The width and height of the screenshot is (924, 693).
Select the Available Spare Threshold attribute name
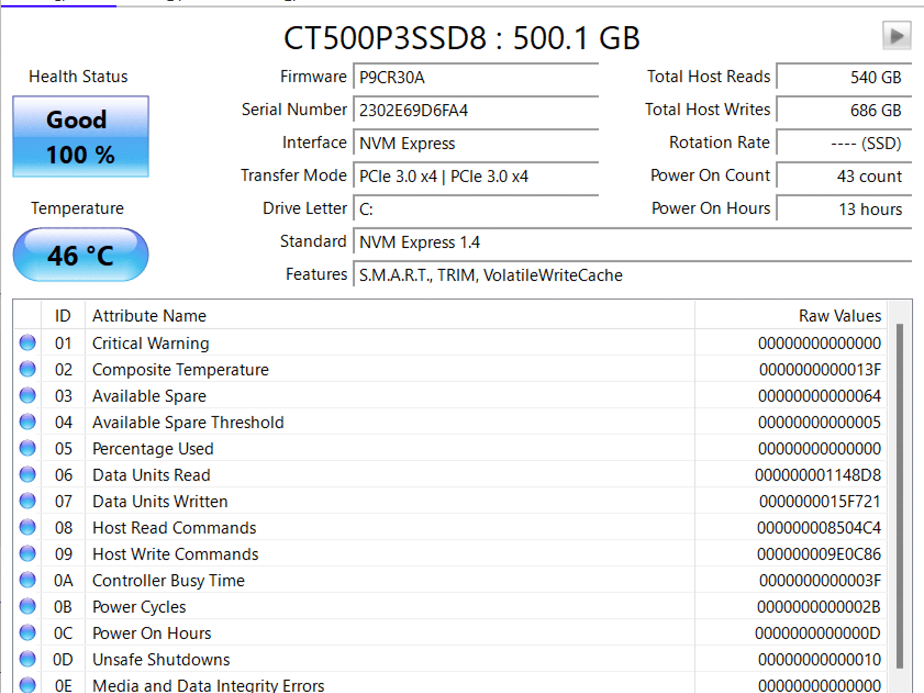pyautogui.click(x=188, y=422)
